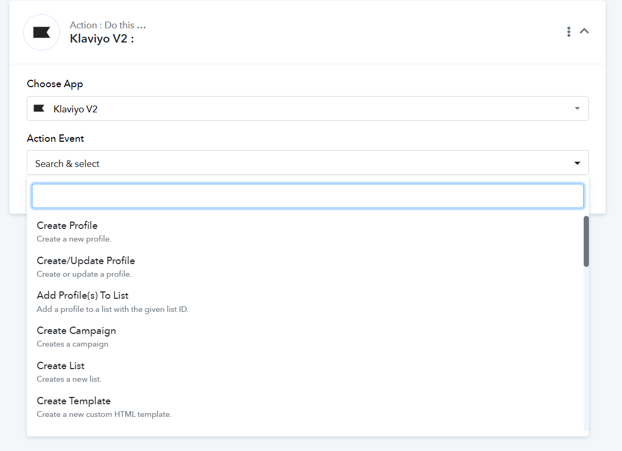The height and width of the screenshot is (451, 622).
Task: Click 'Add a profile to a list' description
Action: [113, 309]
